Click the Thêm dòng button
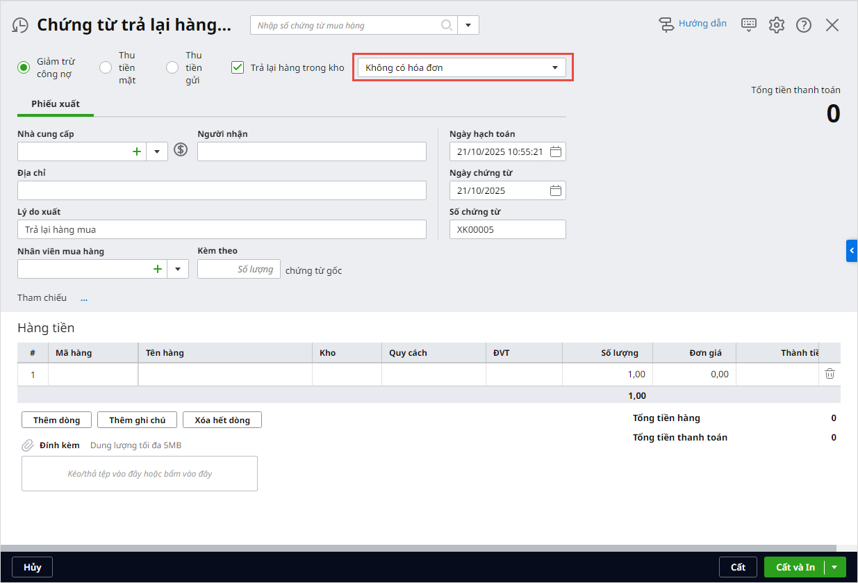The width and height of the screenshot is (858, 583). pyautogui.click(x=56, y=420)
